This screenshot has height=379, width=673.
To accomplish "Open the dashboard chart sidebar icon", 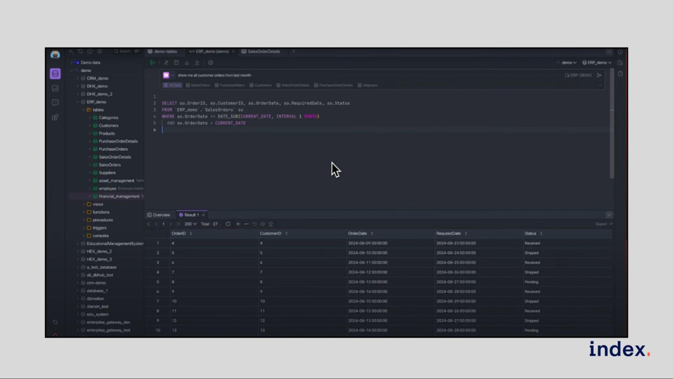I will click(55, 88).
